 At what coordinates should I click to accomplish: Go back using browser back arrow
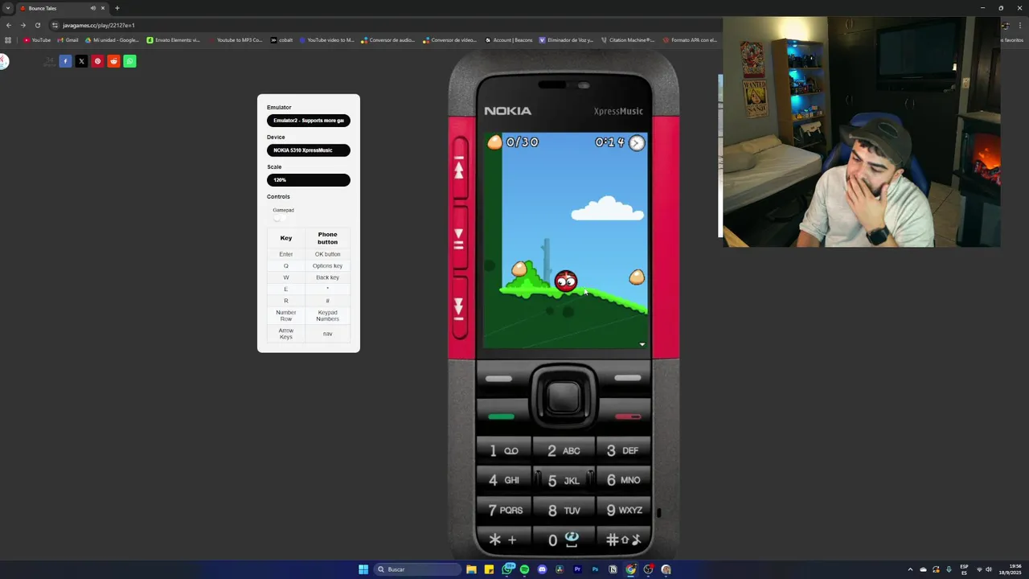(x=9, y=25)
